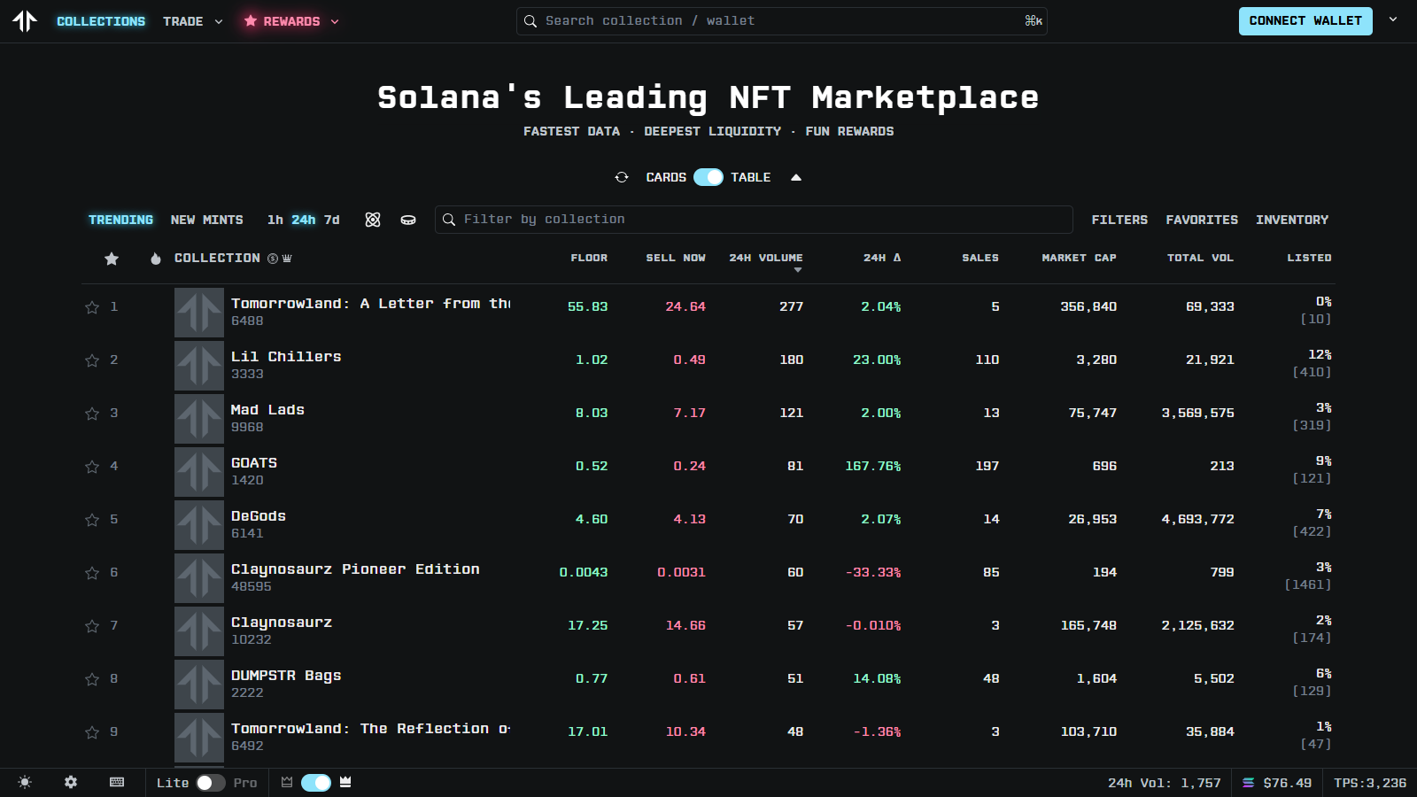1417x797 pixels.
Task: Click the TPS:3,236 status text
Action: pos(1370,783)
